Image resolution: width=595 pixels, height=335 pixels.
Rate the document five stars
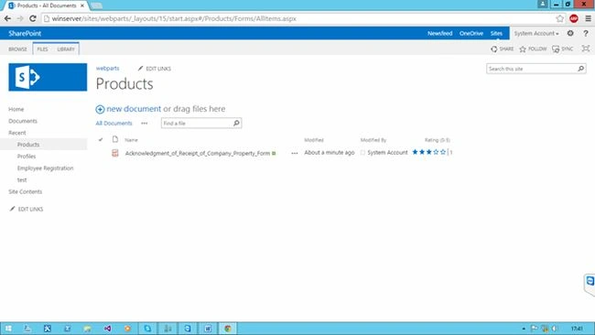(x=442, y=152)
